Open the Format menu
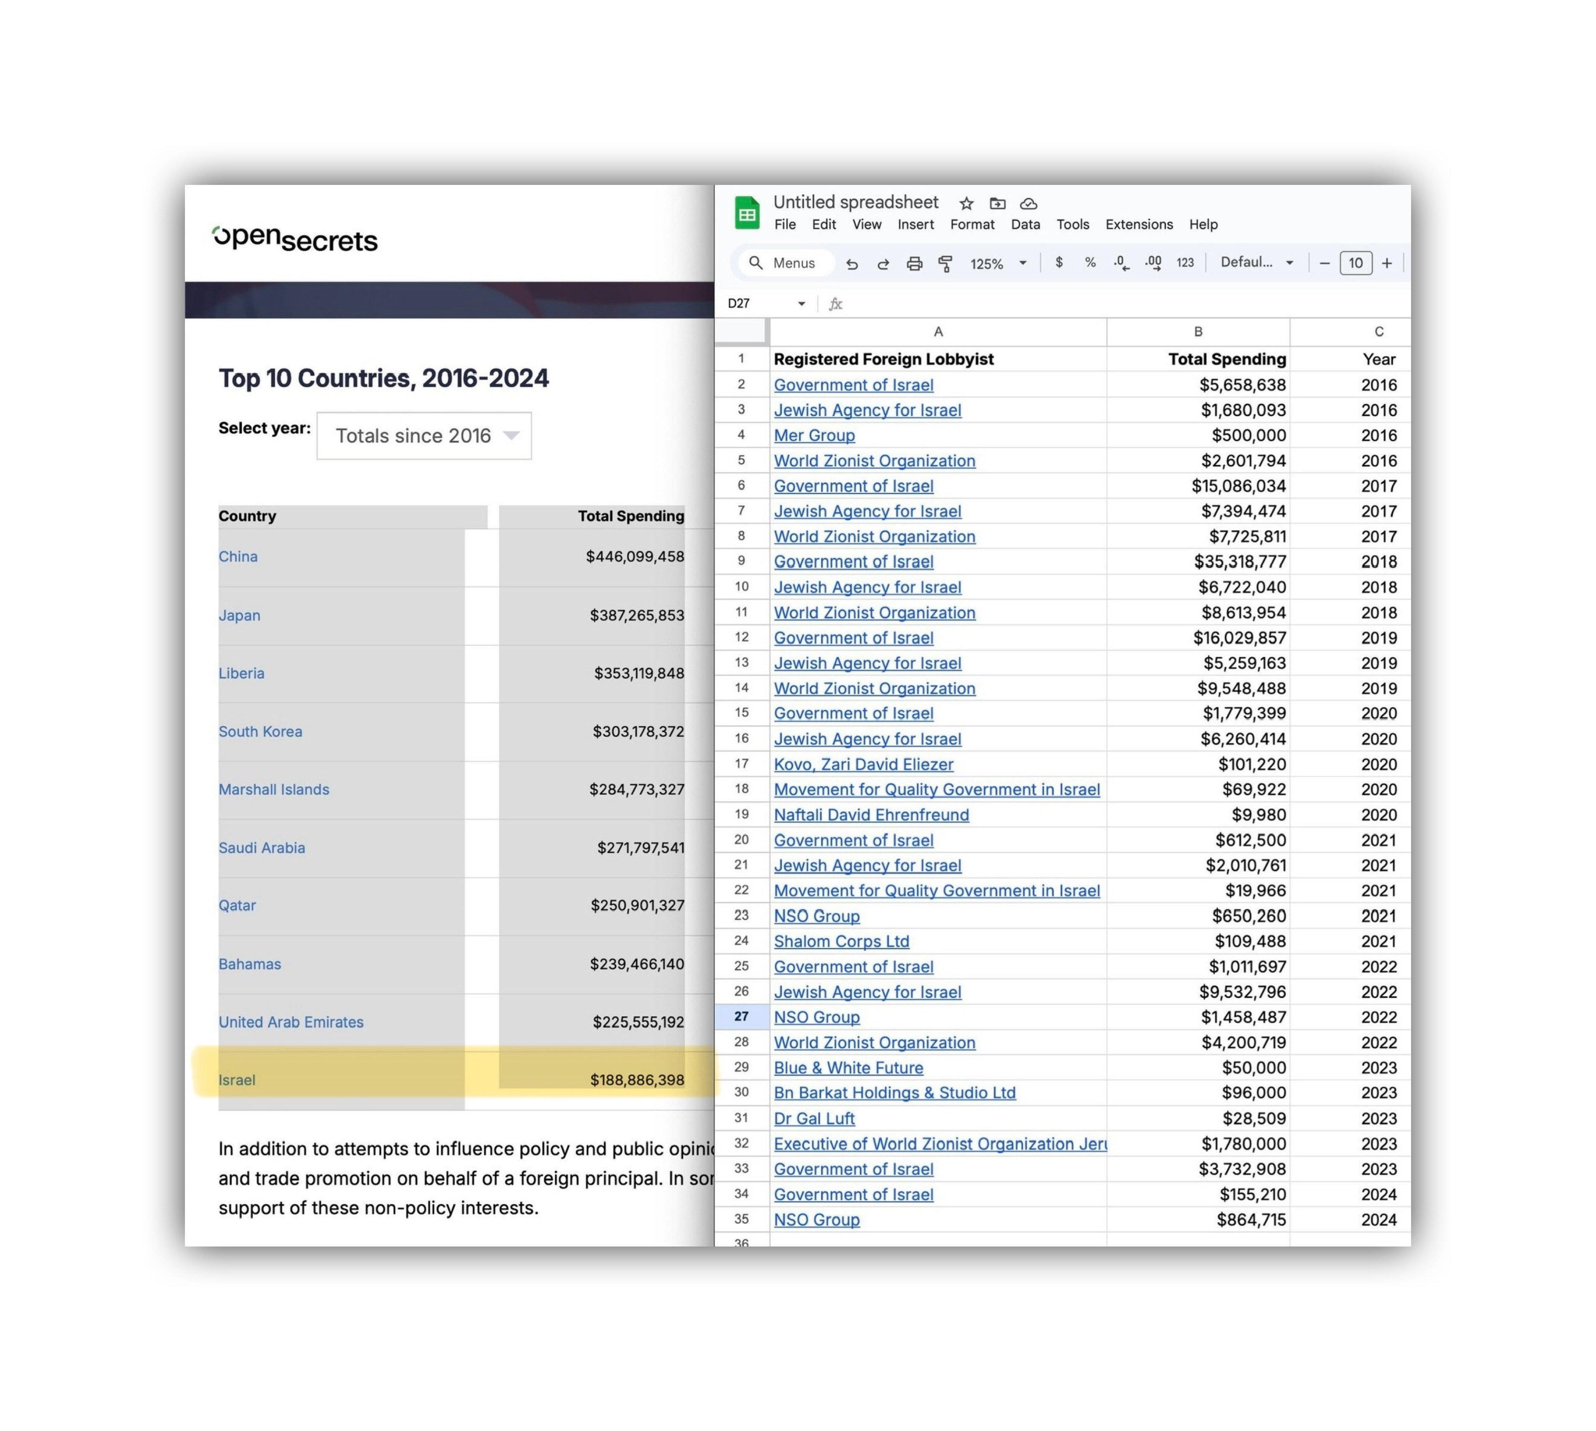This screenshot has height=1431, width=1596. (x=972, y=225)
